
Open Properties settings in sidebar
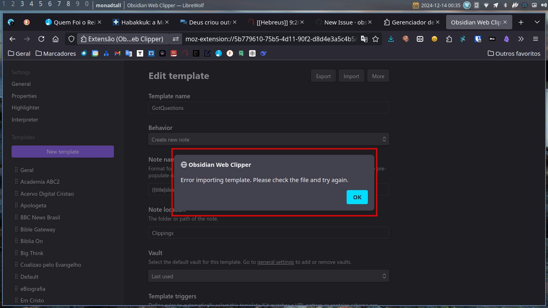point(24,96)
